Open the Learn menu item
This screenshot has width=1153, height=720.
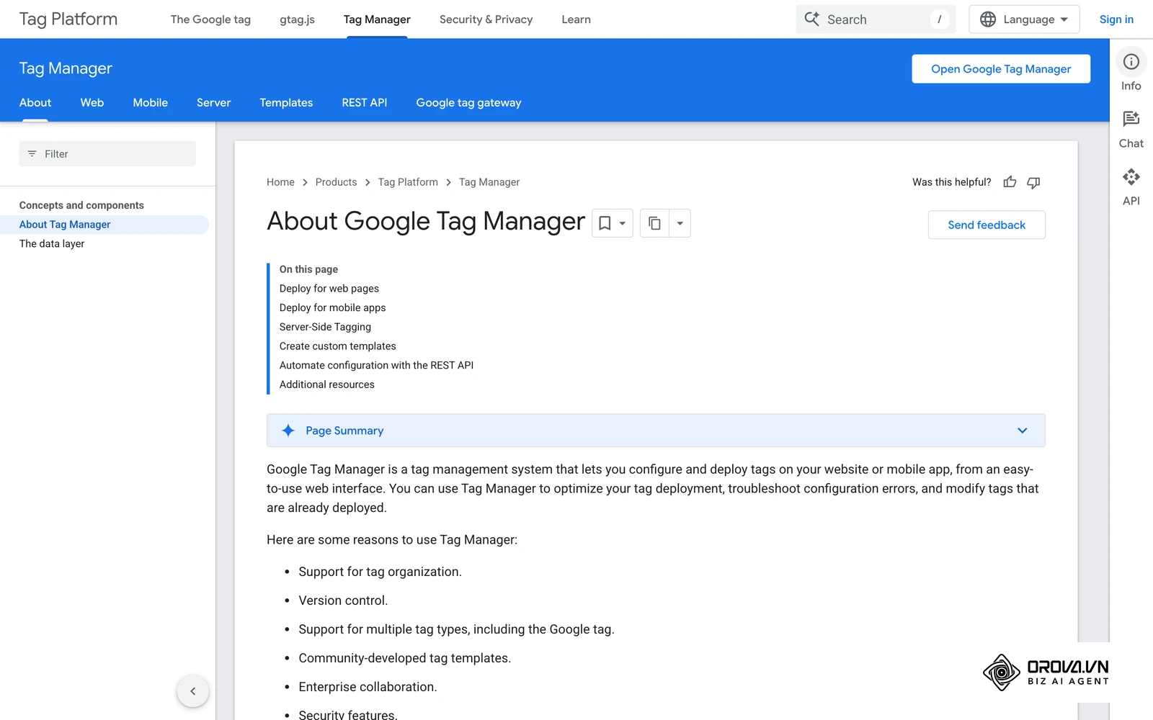click(576, 19)
